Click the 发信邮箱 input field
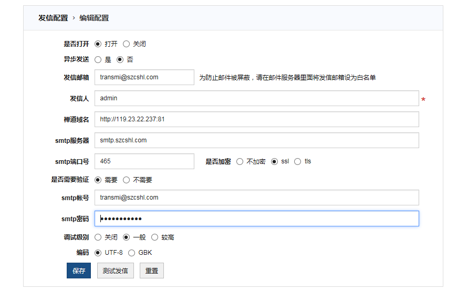This screenshot has height=301, width=457. coord(144,77)
